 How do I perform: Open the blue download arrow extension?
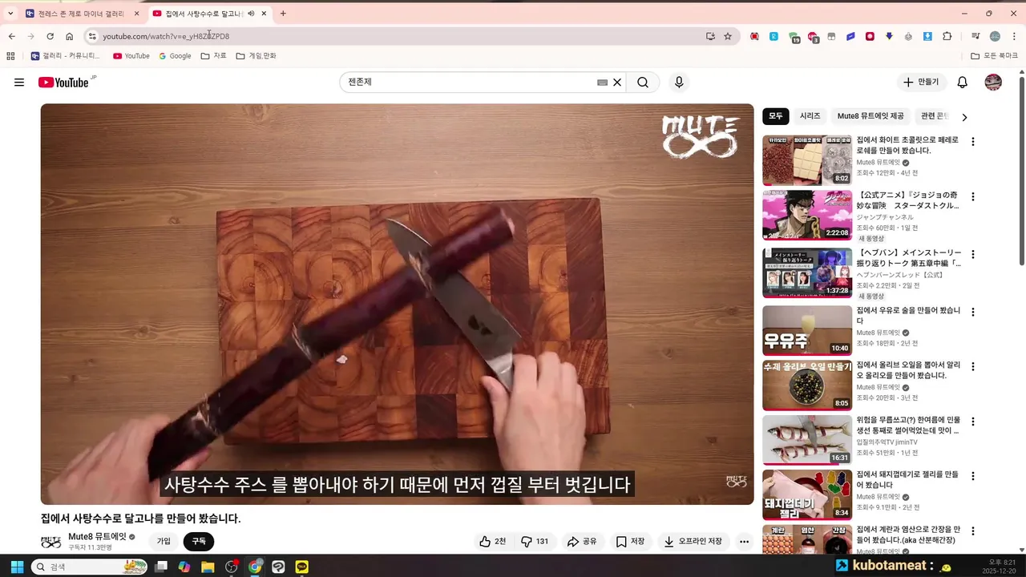click(927, 36)
